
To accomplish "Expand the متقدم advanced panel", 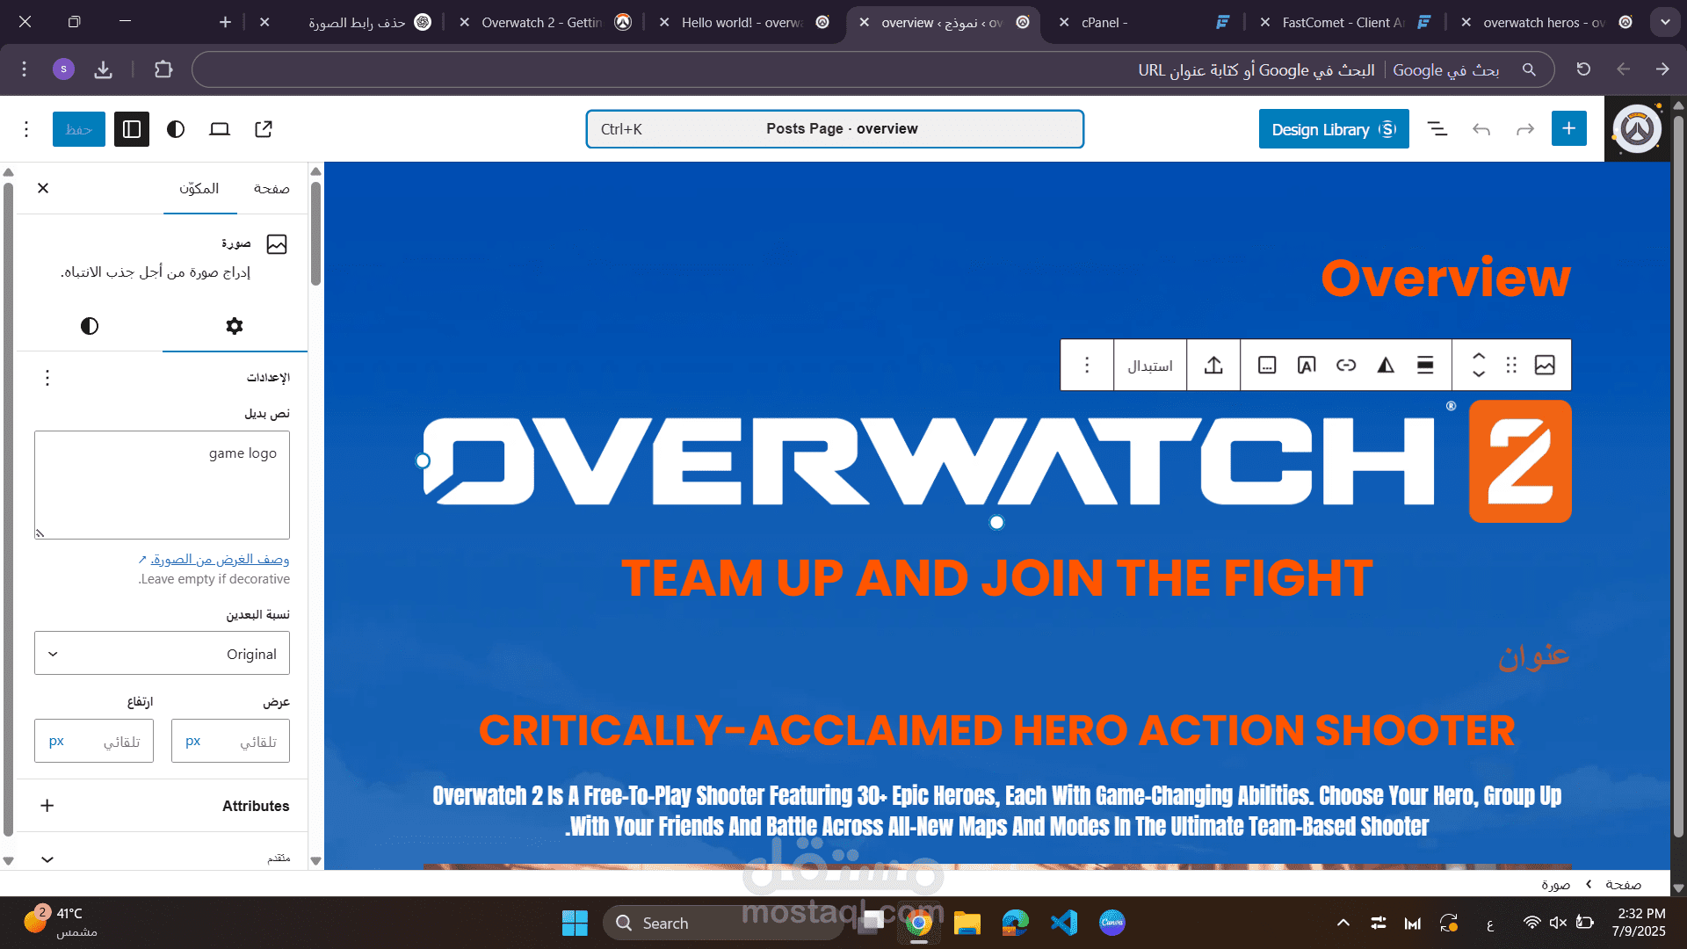I will pyautogui.click(x=162, y=858).
